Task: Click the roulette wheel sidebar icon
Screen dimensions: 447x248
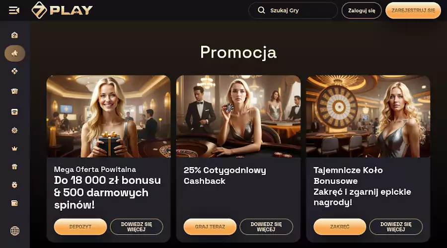Action: [14, 130]
